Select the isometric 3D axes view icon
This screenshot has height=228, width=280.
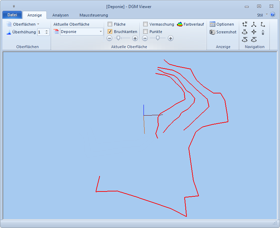click(x=254, y=24)
